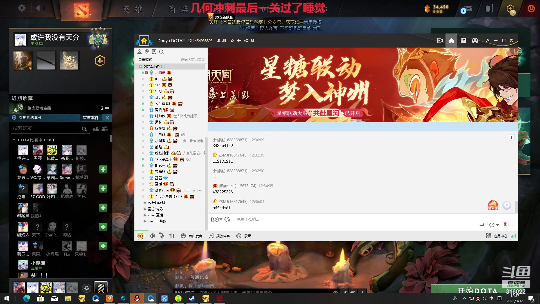Click green invite plus beside 笑死 row
540x304 pixels.
pyautogui.click(x=103, y=189)
